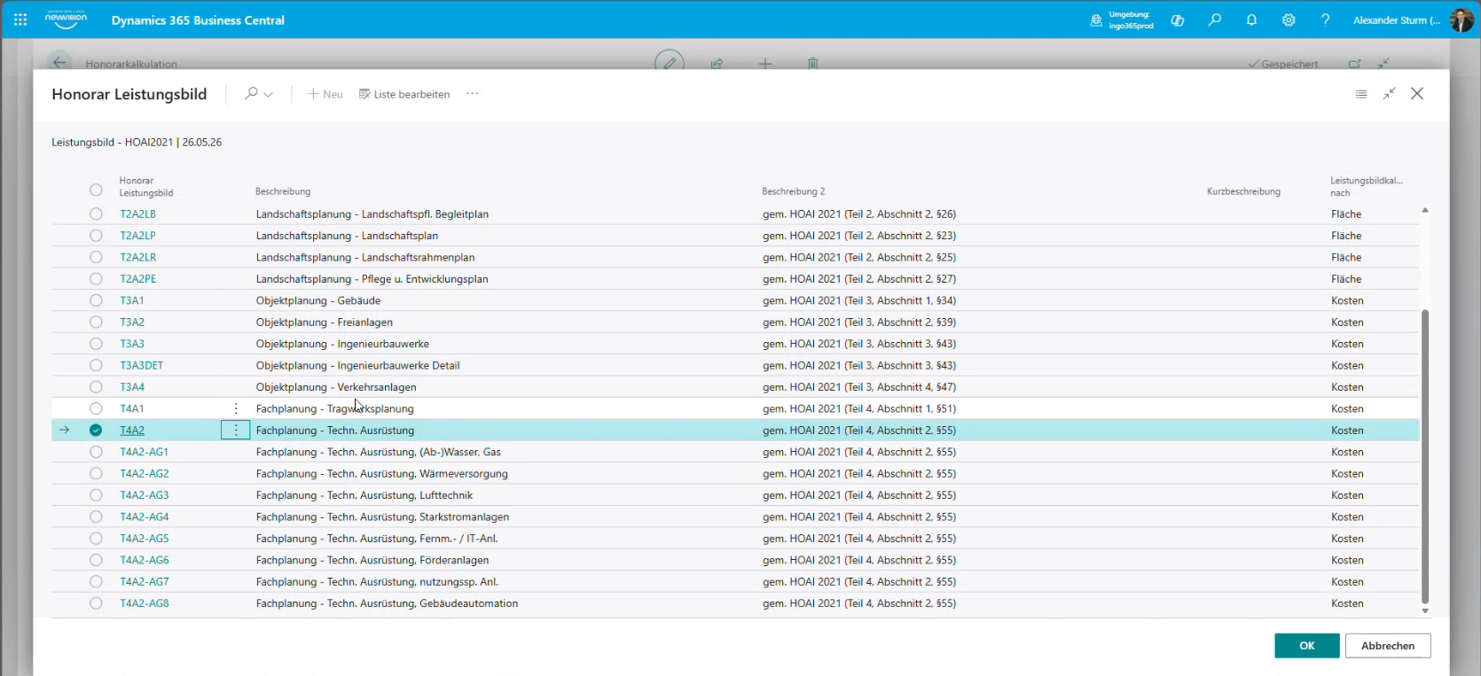
Task: Open the settings gear
Action: pos(1289,19)
